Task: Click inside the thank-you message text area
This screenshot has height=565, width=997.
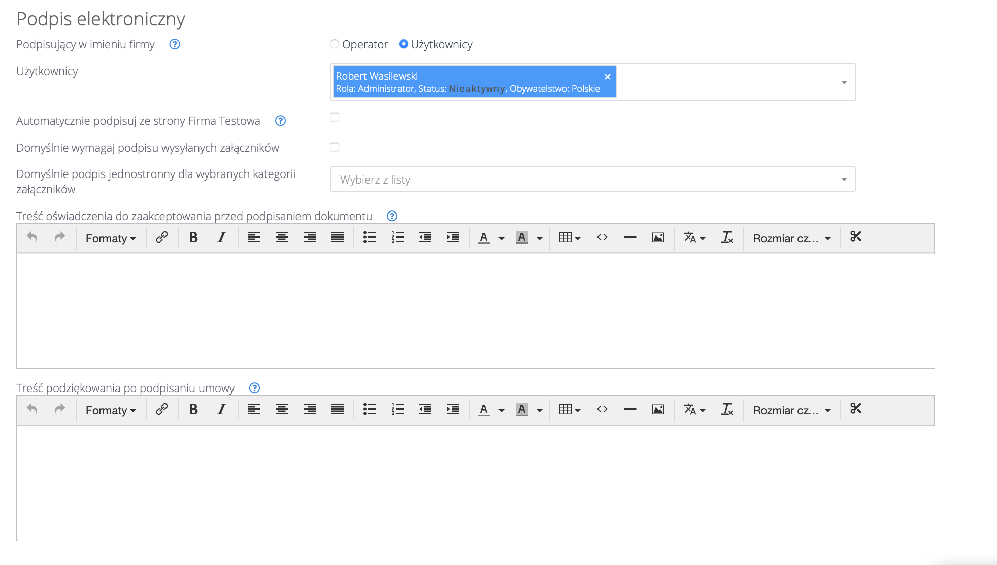Action: click(475, 482)
